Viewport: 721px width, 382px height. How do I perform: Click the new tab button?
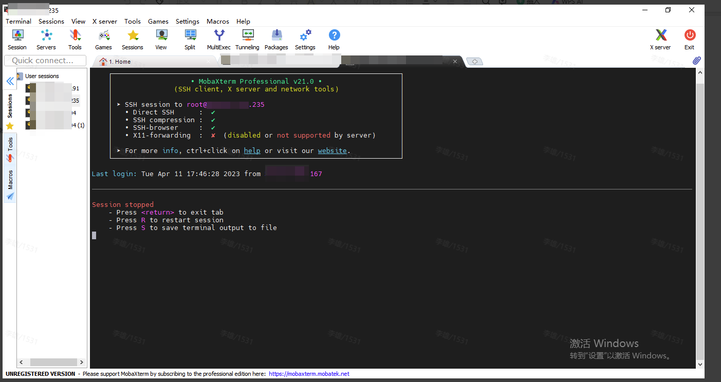pos(474,62)
